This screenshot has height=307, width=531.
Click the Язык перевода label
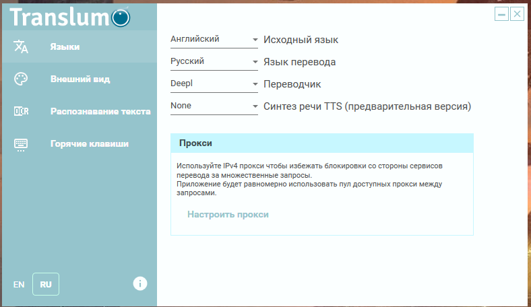pyautogui.click(x=299, y=63)
